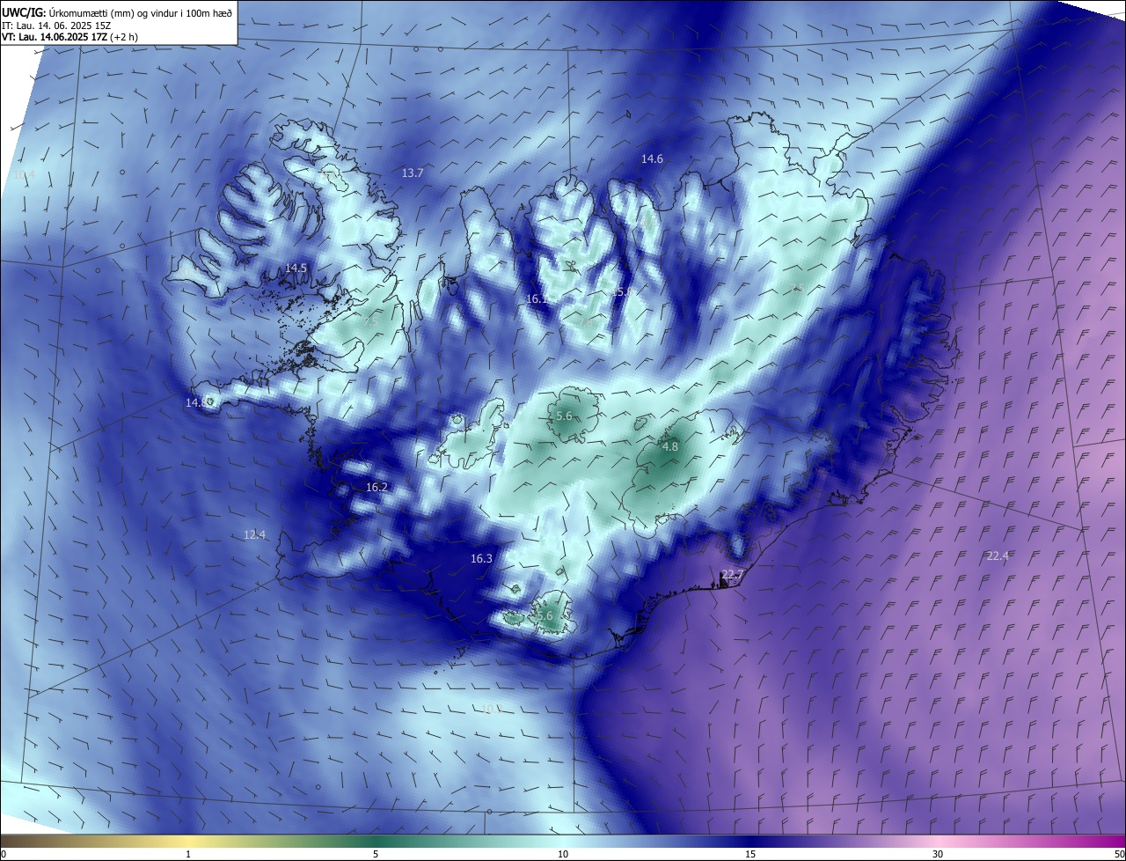Click the 4.8 label on Vatnajökull glacier
Image resolution: width=1126 pixels, height=861 pixels.
pos(670,447)
